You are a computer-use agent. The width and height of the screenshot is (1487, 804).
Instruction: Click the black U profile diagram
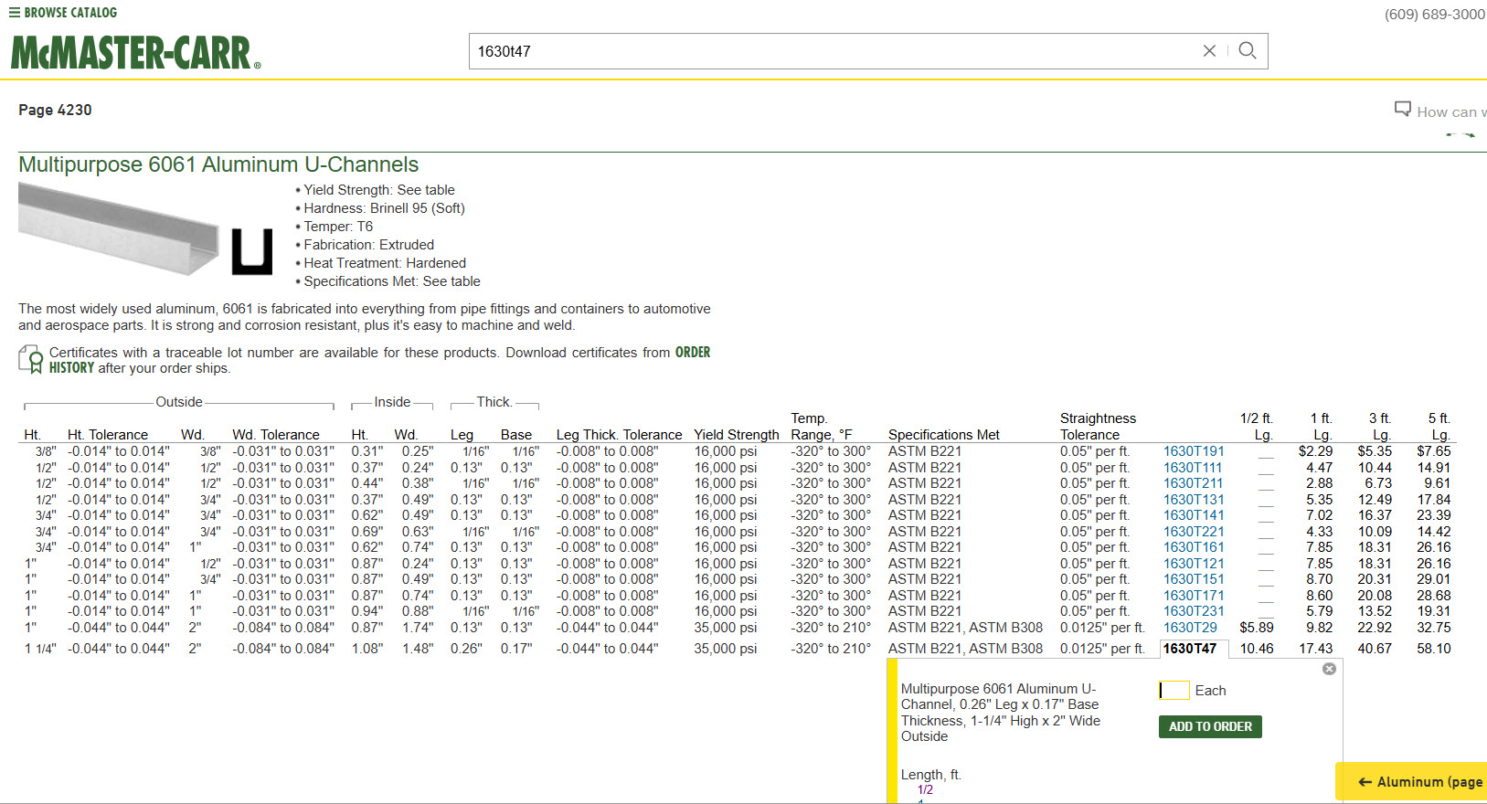tap(251, 251)
